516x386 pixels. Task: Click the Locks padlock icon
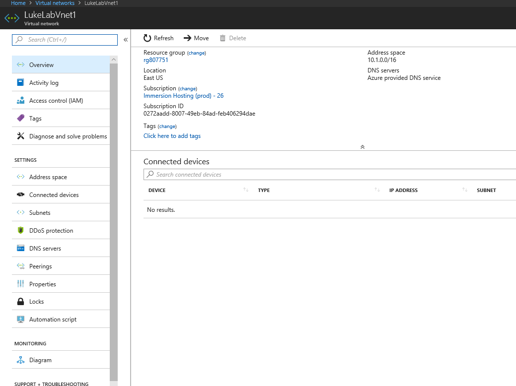(20, 301)
